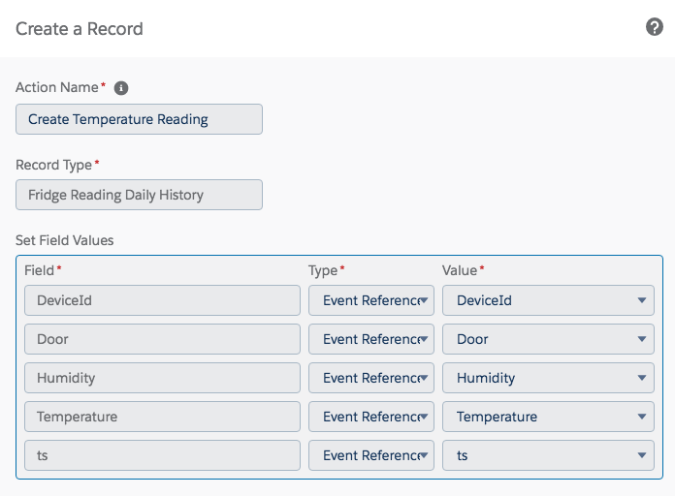Screen dimensions: 675x496
Task: Expand the DeviceId value dropdown
Action: [x=548, y=300]
